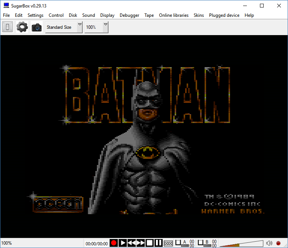Click the tape play button
The height and width of the screenshot is (248, 288).
pyautogui.click(x=123, y=243)
